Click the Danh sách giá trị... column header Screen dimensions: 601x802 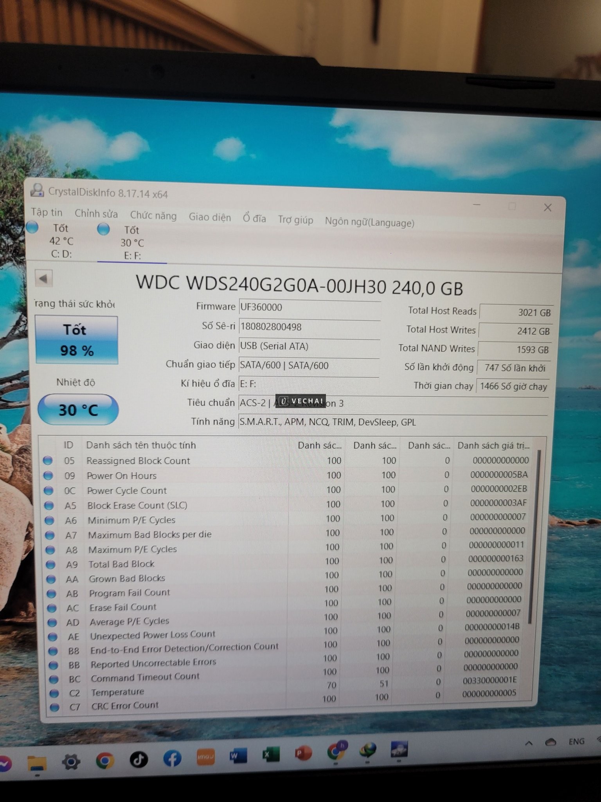[x=493, y=445]
